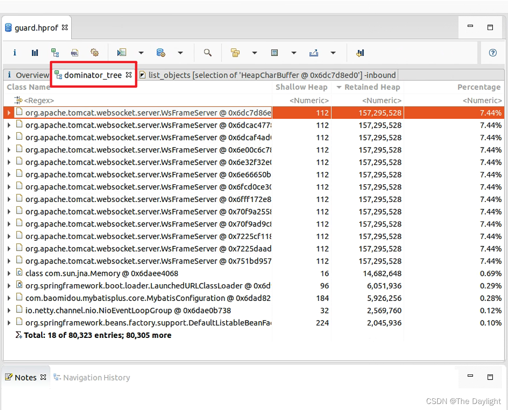
Task: Open the grouping options icon
Action: coord(235,52)
